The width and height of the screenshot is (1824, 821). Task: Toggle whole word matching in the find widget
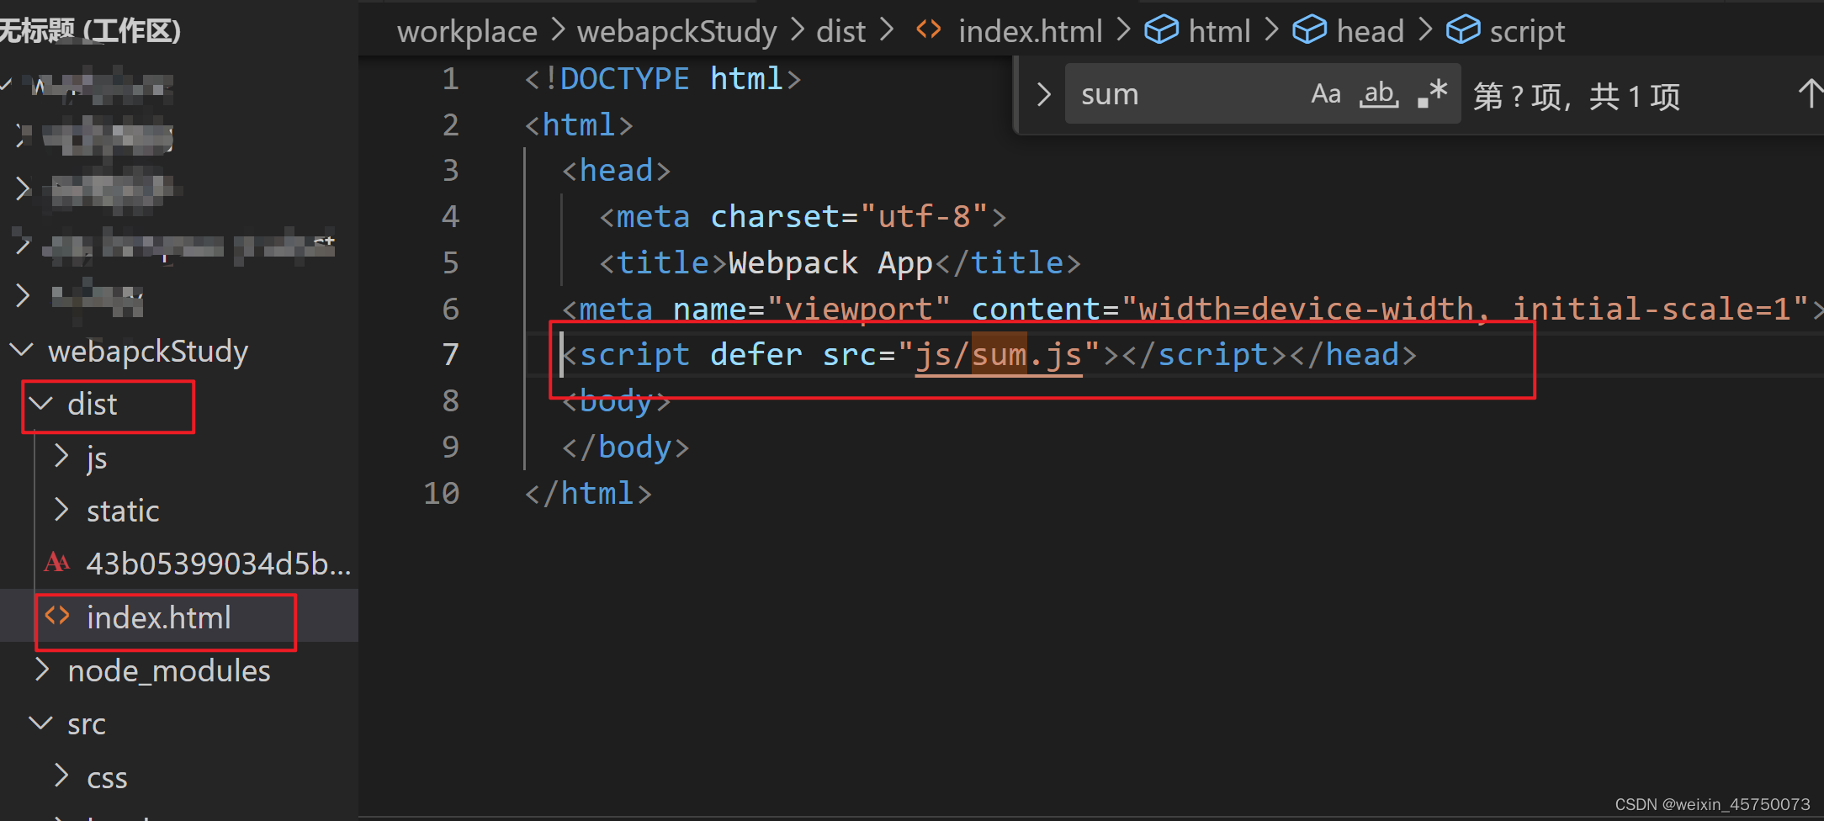[1379, 93]
